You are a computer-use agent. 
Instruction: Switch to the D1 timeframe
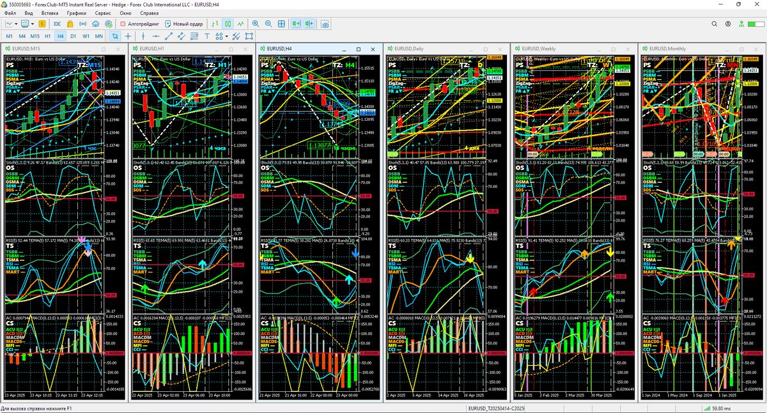point(74,36)
